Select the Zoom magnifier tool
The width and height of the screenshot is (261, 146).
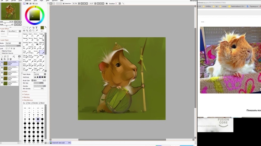(x=27, y=30)
